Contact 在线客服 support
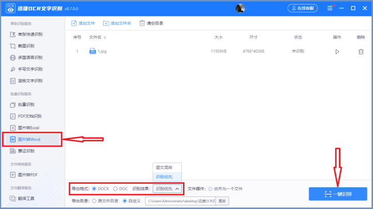 pos(303,8)
